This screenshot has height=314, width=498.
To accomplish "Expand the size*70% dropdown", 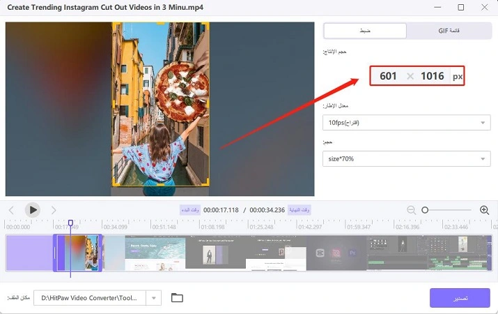I will pos(407,159).
